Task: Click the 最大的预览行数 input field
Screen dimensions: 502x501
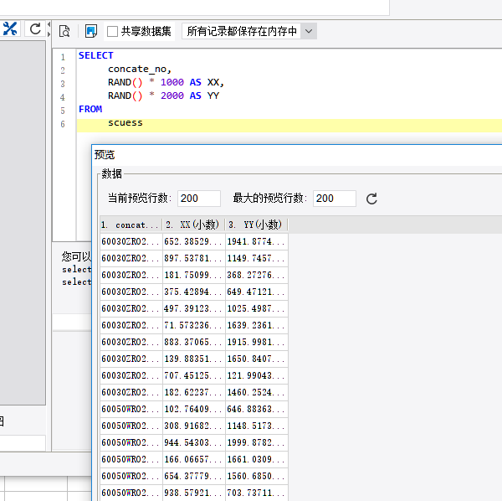Action: coord(334,199)
